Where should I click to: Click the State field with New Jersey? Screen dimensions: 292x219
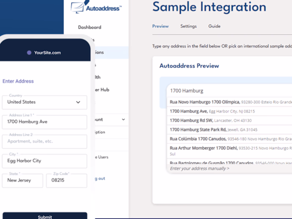(x=23, y=181)
